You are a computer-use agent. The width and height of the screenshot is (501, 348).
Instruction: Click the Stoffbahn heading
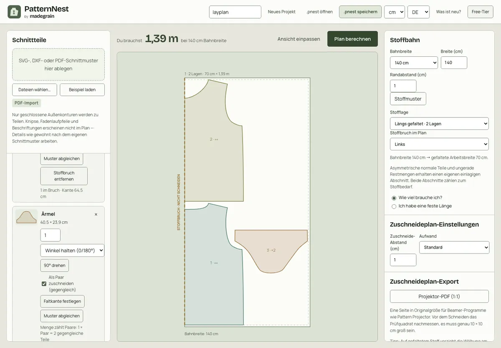(x=405, y=40)
